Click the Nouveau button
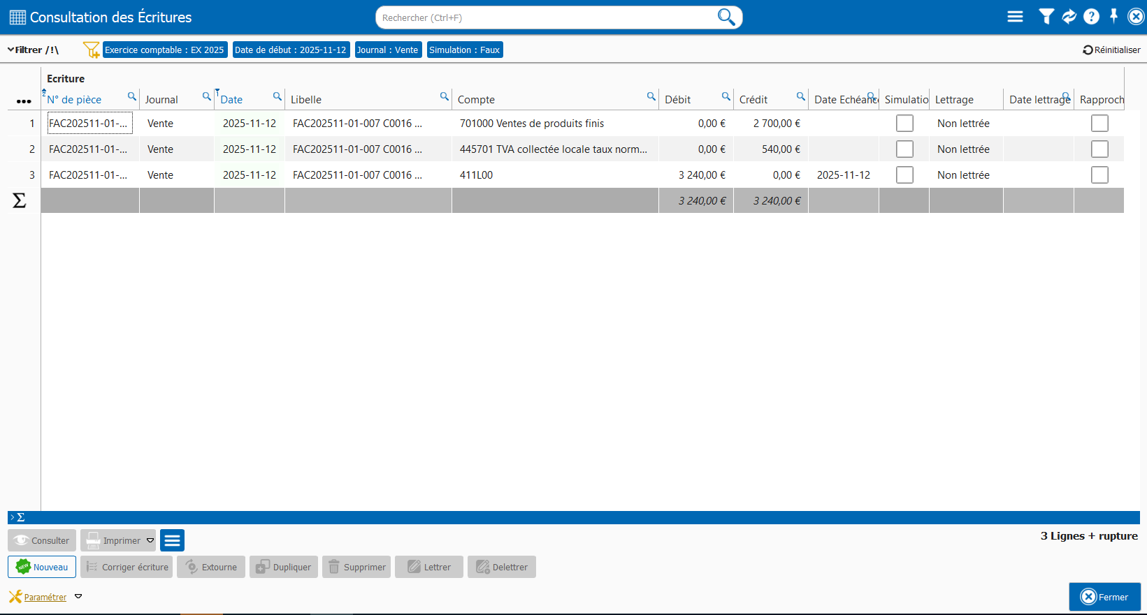The height and width of the screenshot is (615, 1147). click(x=42, y=567)
